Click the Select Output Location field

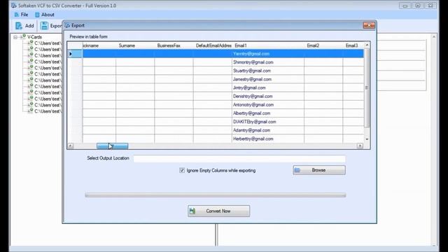239,158
